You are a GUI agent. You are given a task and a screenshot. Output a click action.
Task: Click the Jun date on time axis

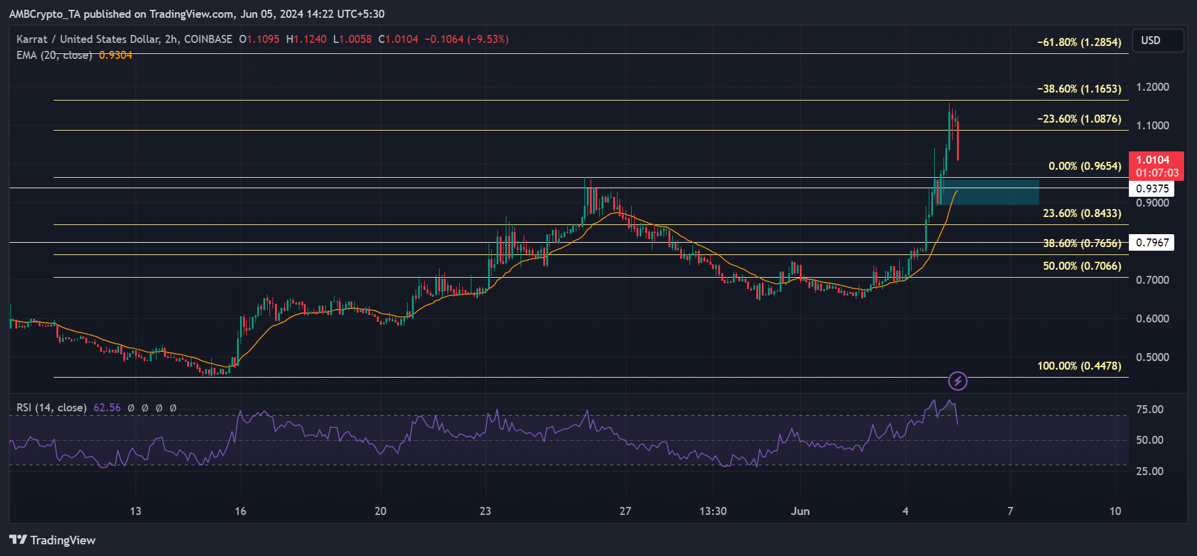point(800,511)
